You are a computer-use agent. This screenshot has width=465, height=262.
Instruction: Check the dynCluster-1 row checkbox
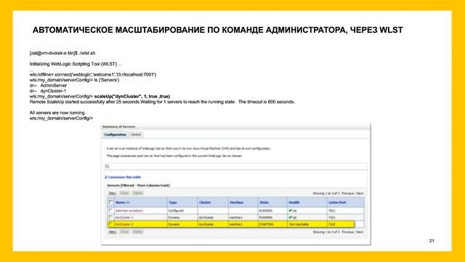[110, 217]
